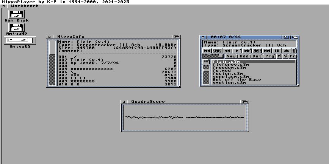Close the HippoPlayer window
329x164 pixels.
[x=203, y=37]
